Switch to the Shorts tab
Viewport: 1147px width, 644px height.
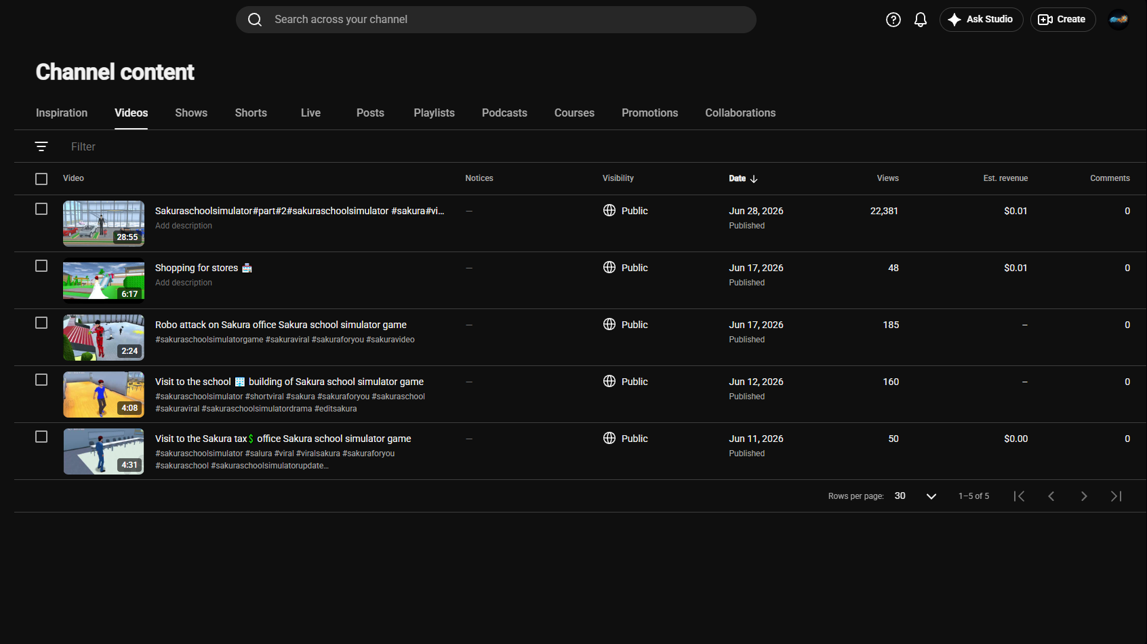(251, 113)
